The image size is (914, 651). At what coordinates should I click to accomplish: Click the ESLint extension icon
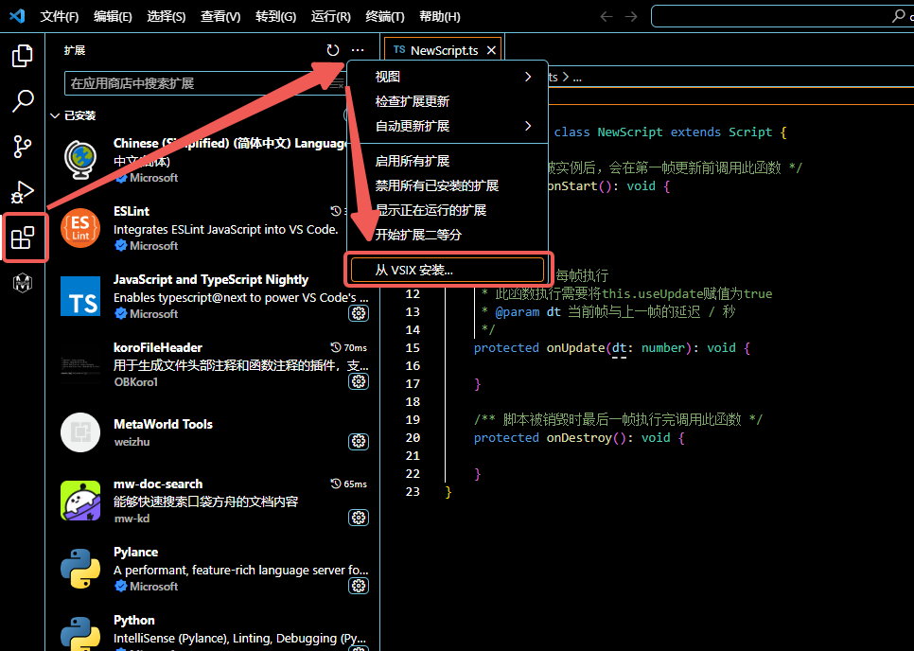pyautogui.click(x=80, y=228)
